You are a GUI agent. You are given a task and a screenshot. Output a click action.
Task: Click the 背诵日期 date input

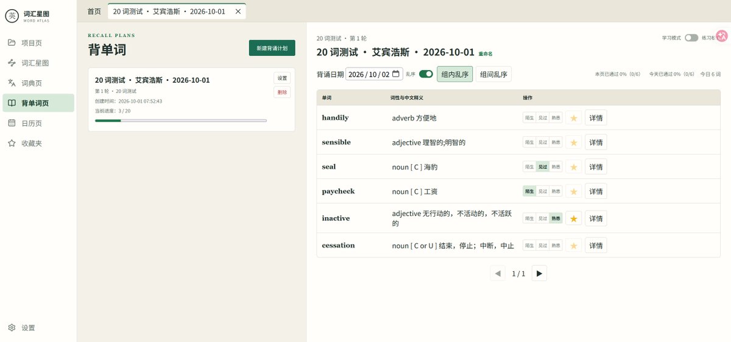[x=374, y=74]
